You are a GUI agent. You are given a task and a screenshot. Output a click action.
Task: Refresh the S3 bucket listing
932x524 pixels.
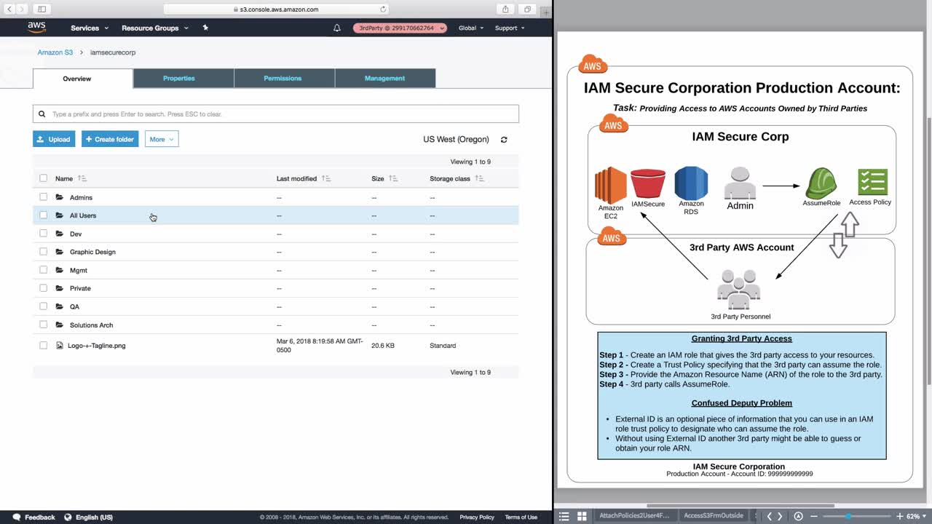click(504, 140)
